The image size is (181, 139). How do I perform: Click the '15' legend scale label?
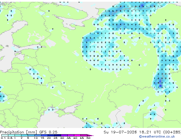click(42, 138)
